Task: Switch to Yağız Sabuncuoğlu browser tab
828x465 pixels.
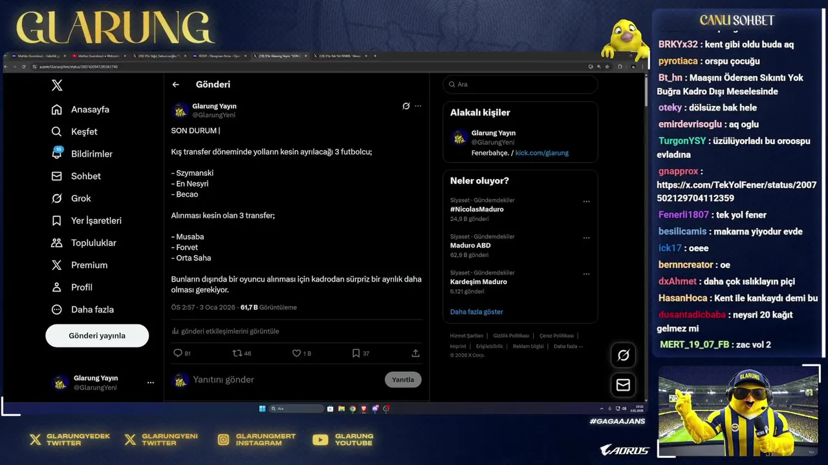Action: [x=158, y=56]
